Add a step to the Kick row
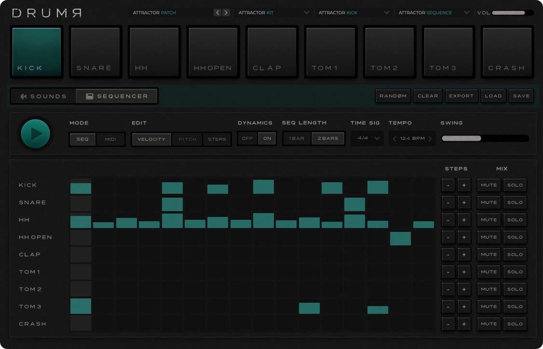The height and width of the screenshot is (349, 543). (464, 185)
